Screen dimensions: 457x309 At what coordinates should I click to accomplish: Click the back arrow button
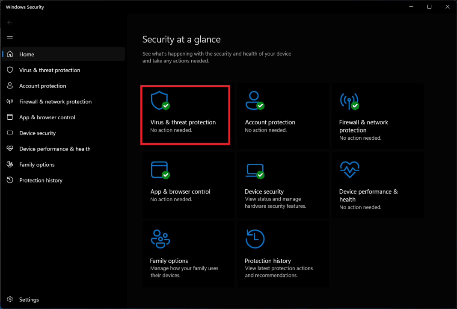pos(10,23)
